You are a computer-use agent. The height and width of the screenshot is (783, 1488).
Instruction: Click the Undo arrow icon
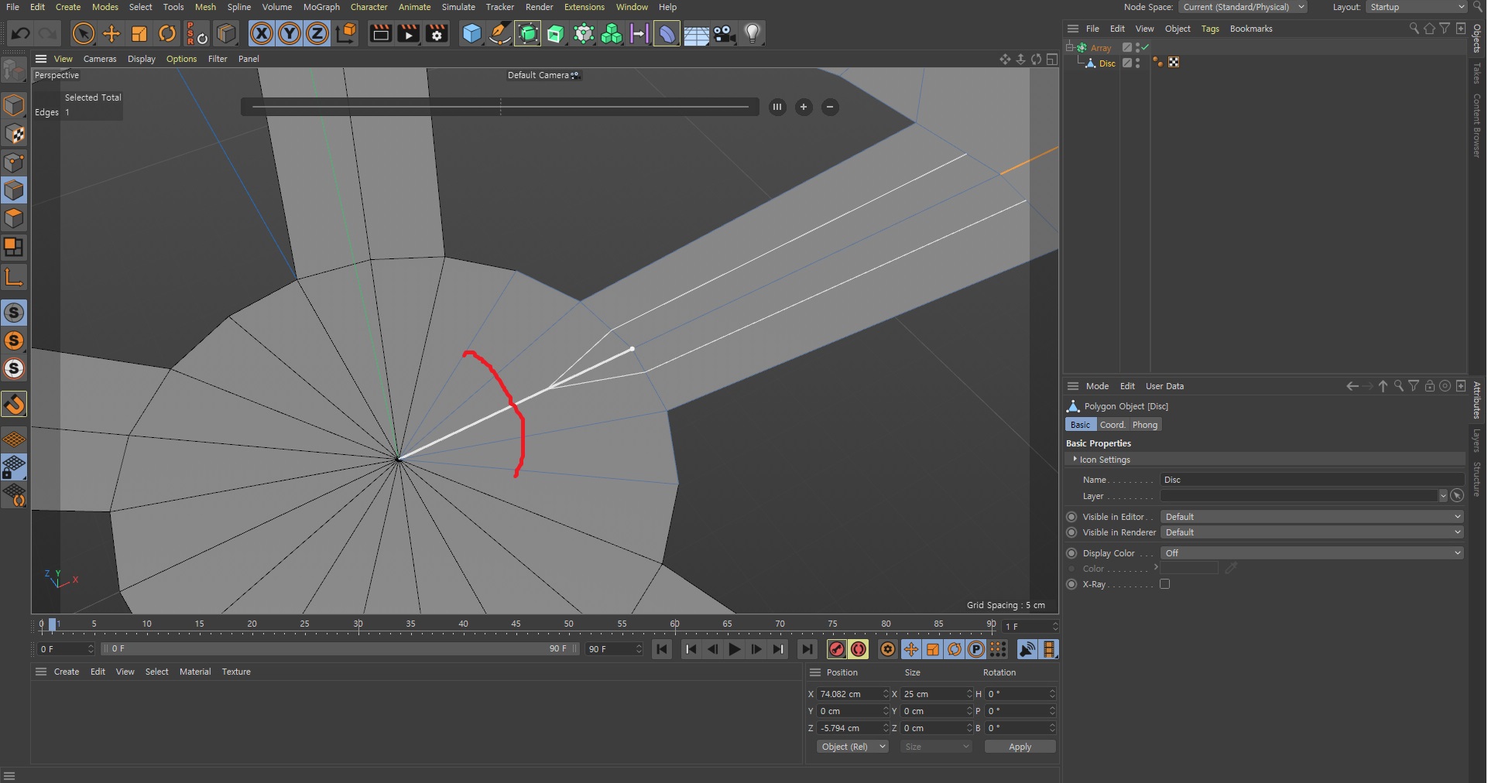click(21, 33)
